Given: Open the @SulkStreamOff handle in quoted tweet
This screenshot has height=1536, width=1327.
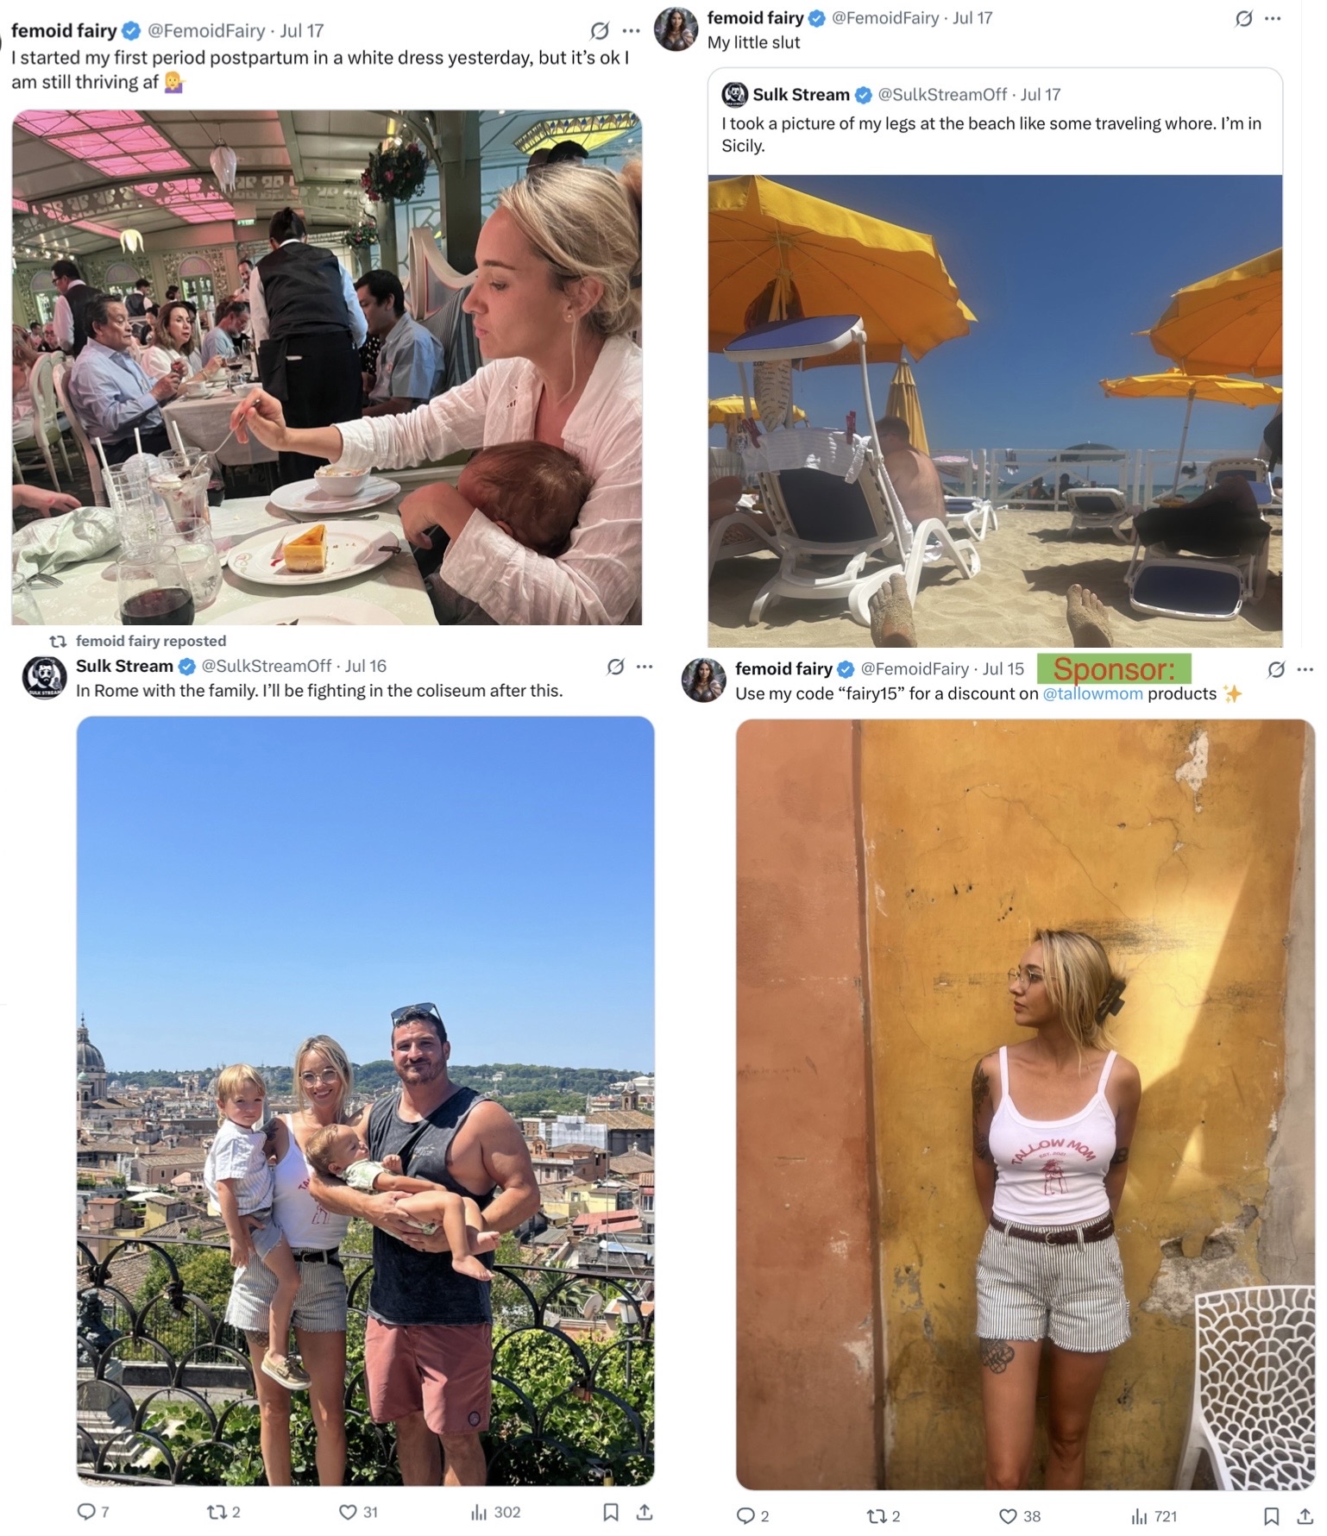Looking at the screenshot, I should [x=942, y=95].
